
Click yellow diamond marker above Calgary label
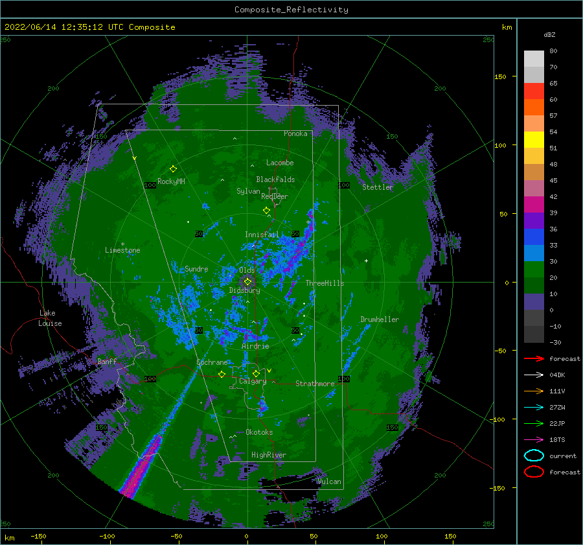click(256, 373)
